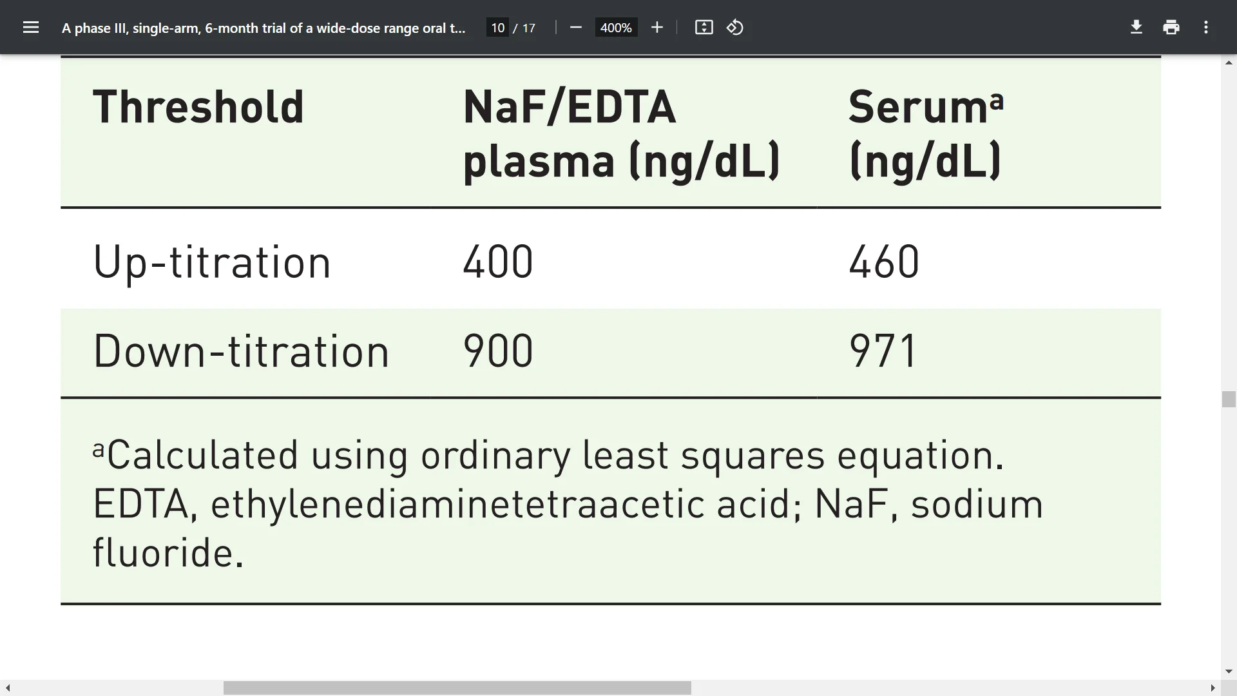Click the vertical scrollbar up arrow
The width and height of the screenshot is (1237, 696).
point(1229,63)
